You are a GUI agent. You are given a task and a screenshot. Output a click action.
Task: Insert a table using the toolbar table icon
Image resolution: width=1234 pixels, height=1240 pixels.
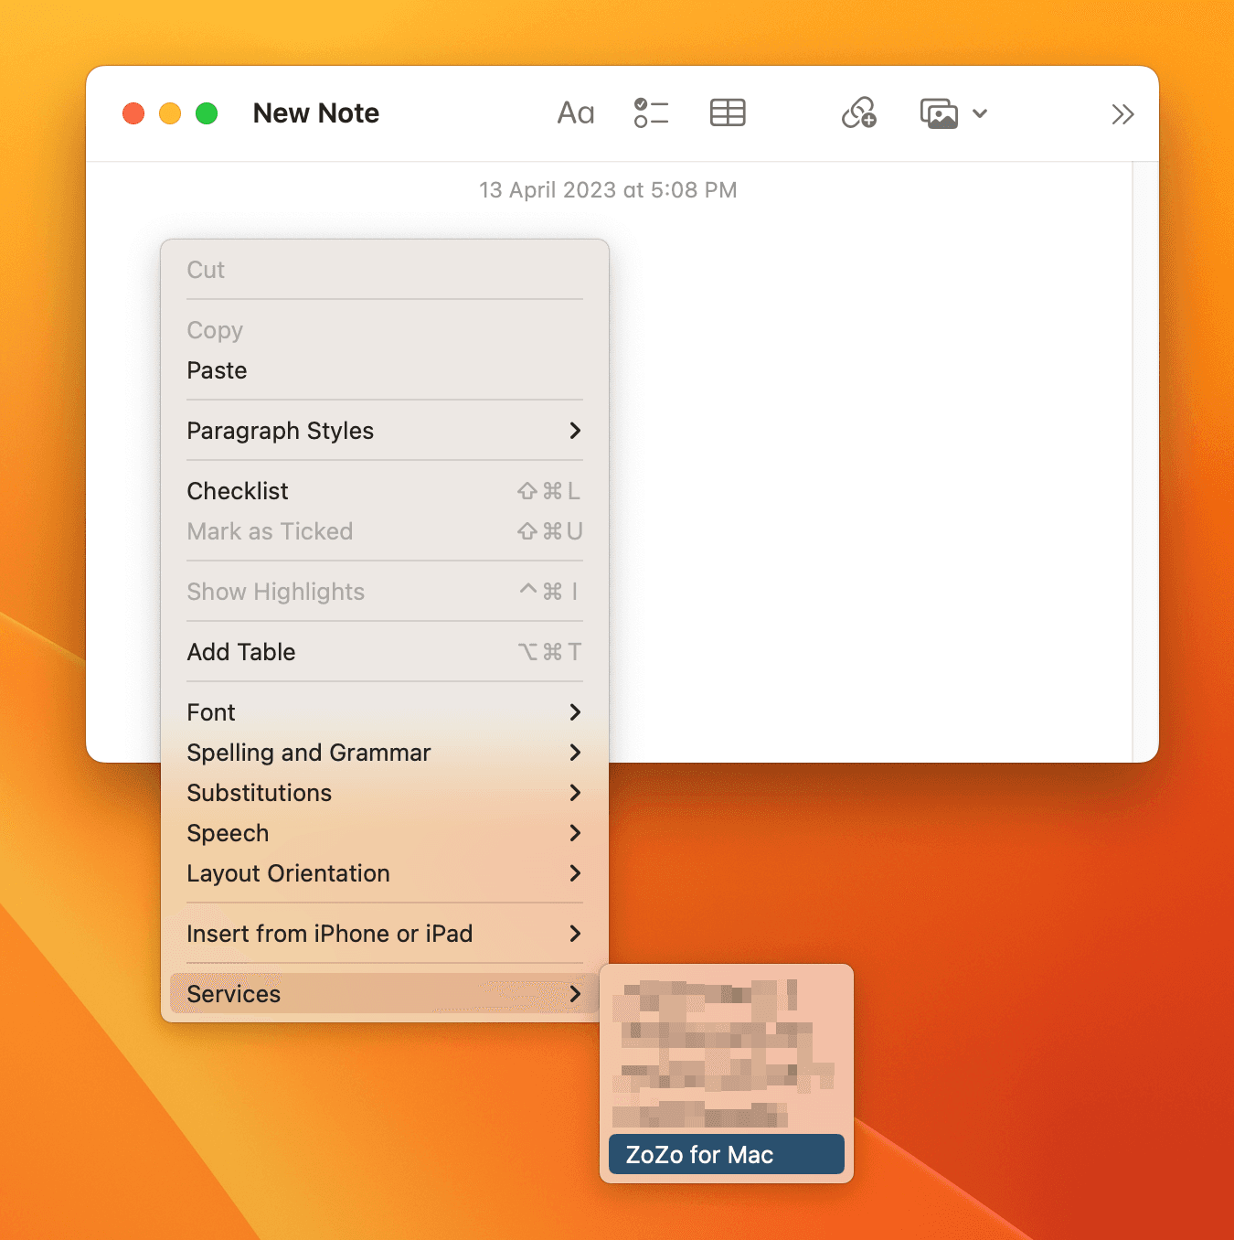click(x=728, y=113)
